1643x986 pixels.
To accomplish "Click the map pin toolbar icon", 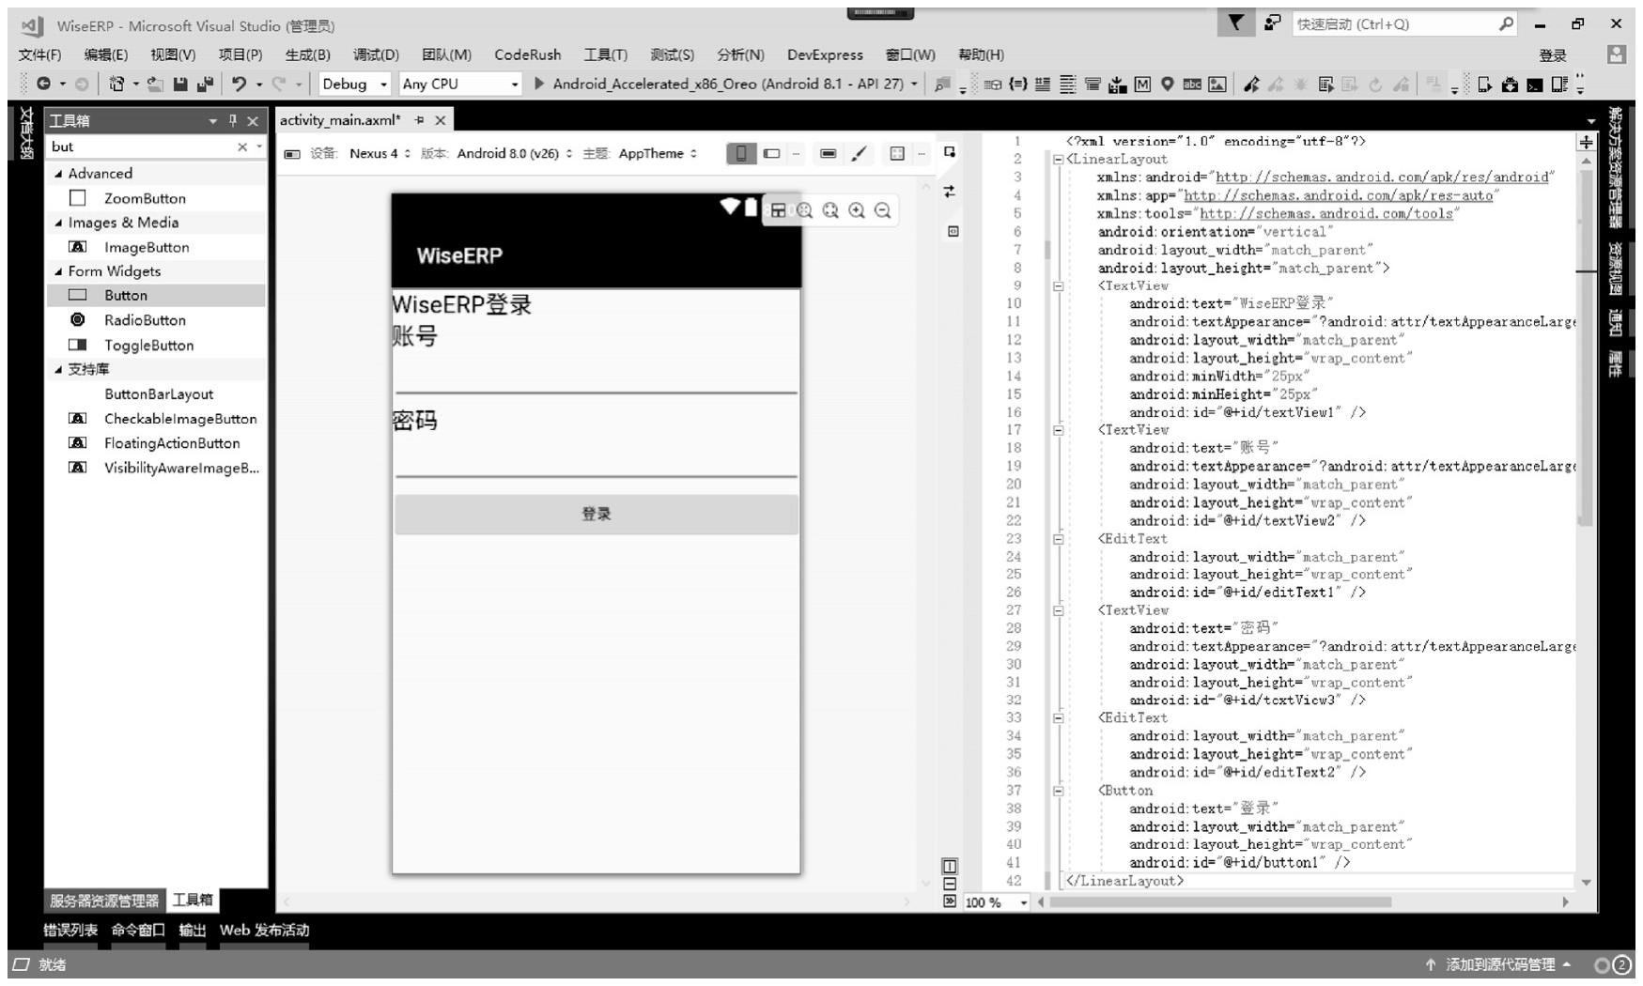I will [1167, 84].
